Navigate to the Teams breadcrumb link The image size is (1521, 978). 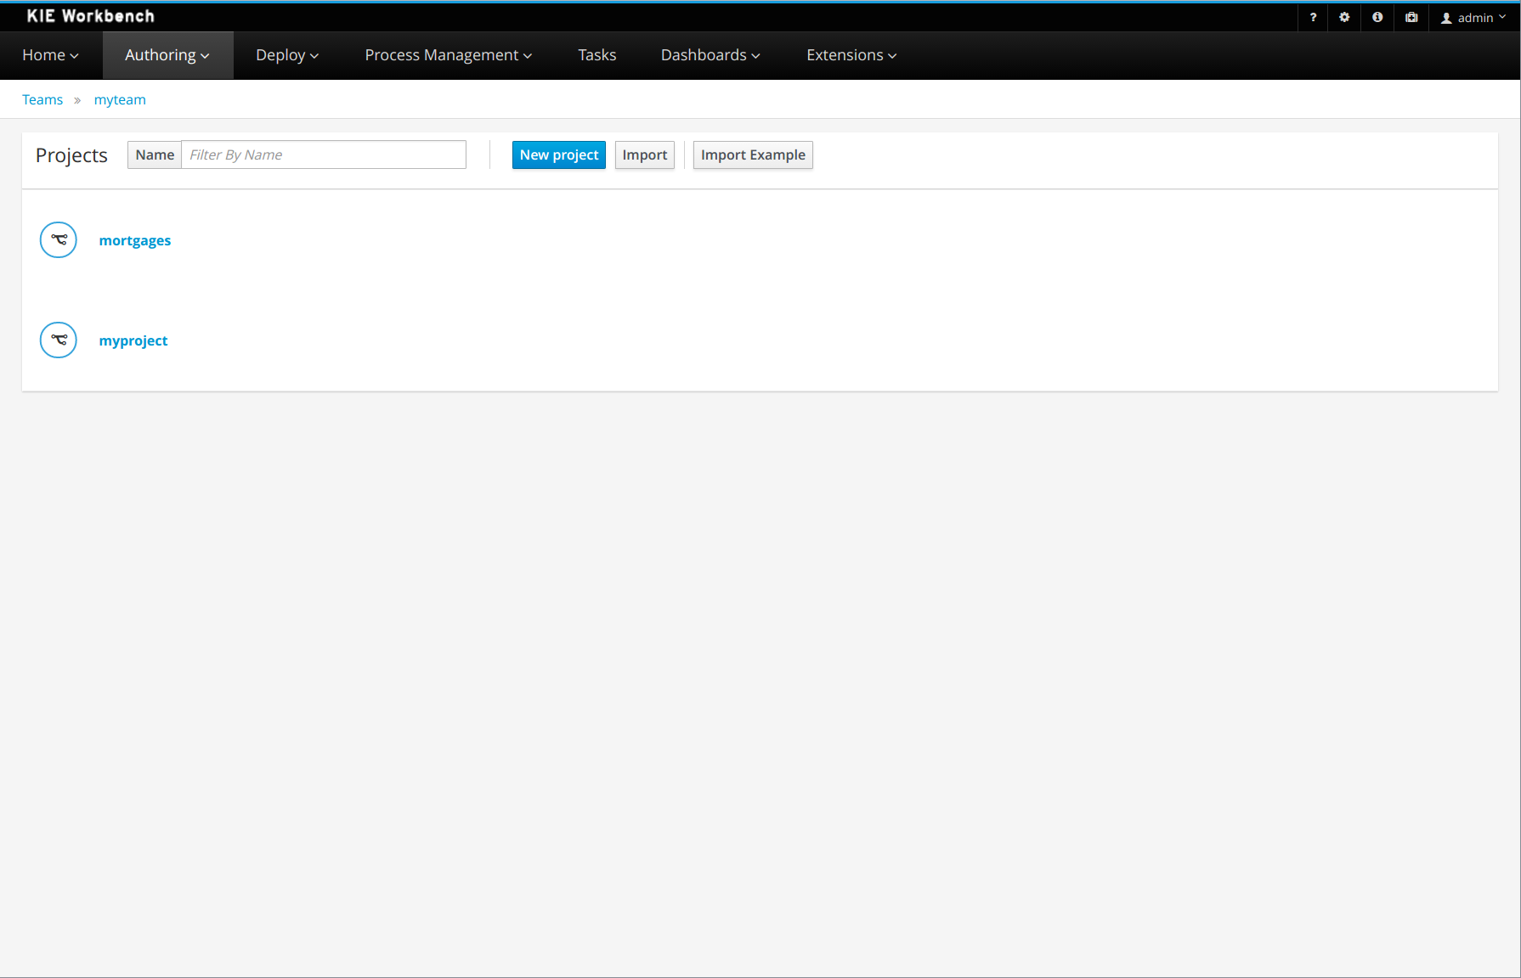(x=42, y=99)
